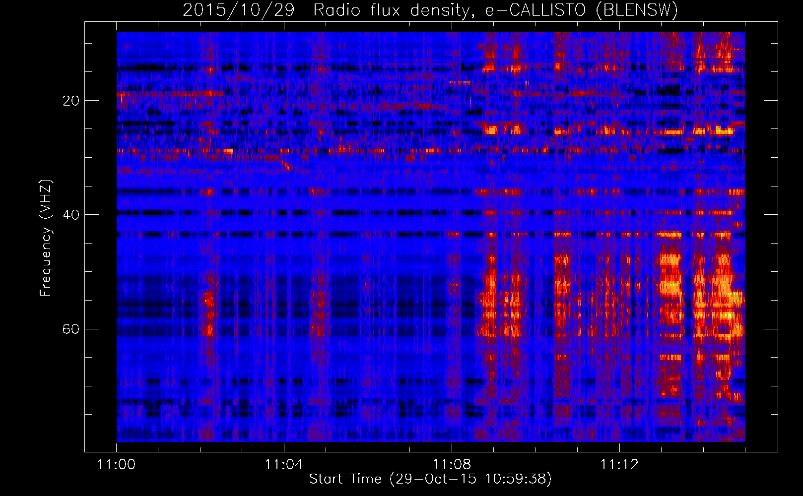This screenshot has height=496, width=803.
Task: Select the 11:08 time tick label
Action: pyautogui.click(x=452, y=465)
